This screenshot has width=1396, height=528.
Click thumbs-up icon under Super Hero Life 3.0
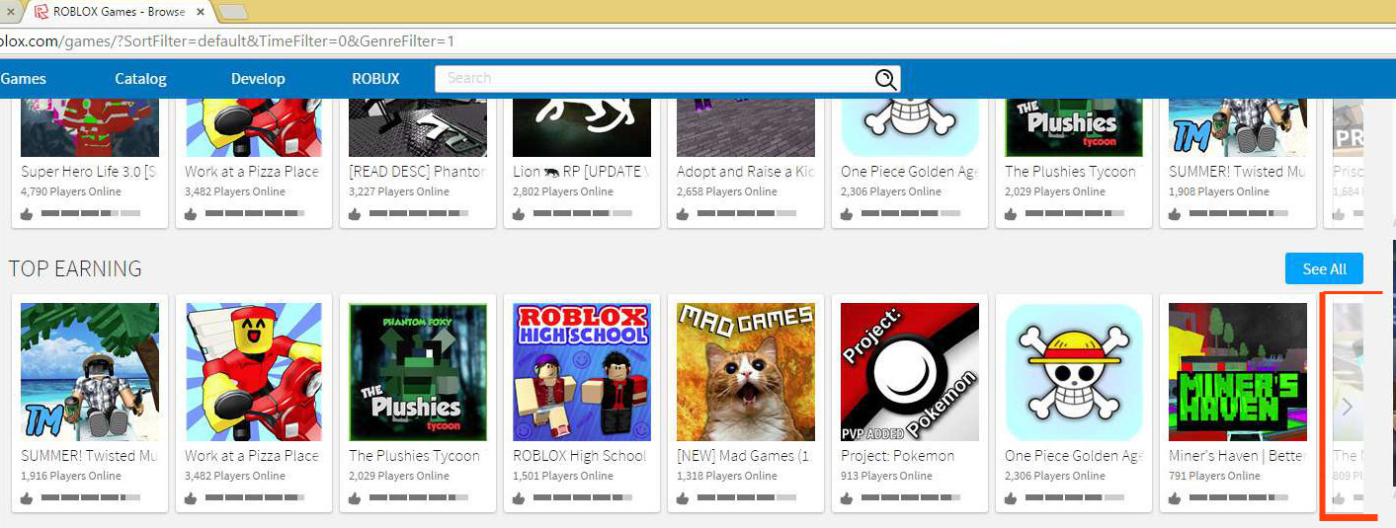click(27, 213)
